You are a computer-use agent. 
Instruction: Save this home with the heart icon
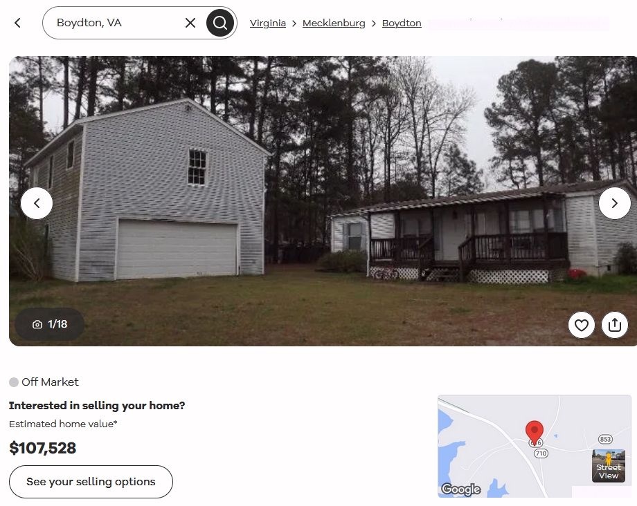[x=582, y=325]
